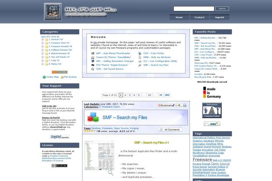Expand the 8. Media category node
This screenshot has width=272, height=181.
[x=43, y=64]
